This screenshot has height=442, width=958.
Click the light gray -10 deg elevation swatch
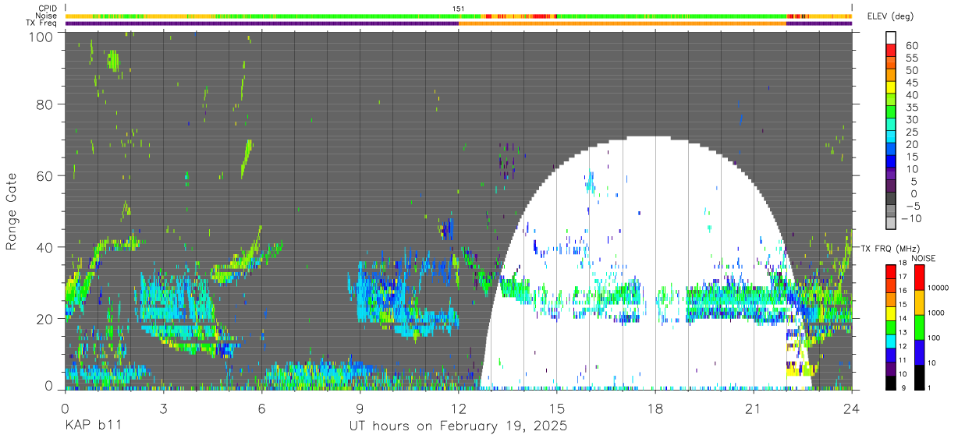tap(892, 224)
